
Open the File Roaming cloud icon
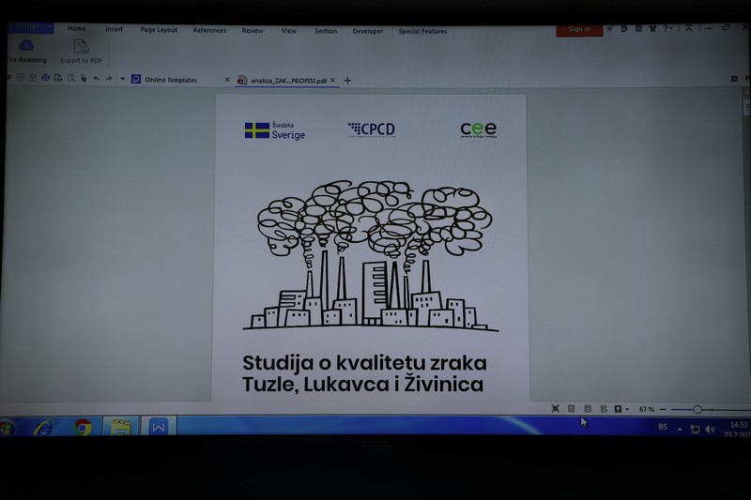click(x=26, y=45)
